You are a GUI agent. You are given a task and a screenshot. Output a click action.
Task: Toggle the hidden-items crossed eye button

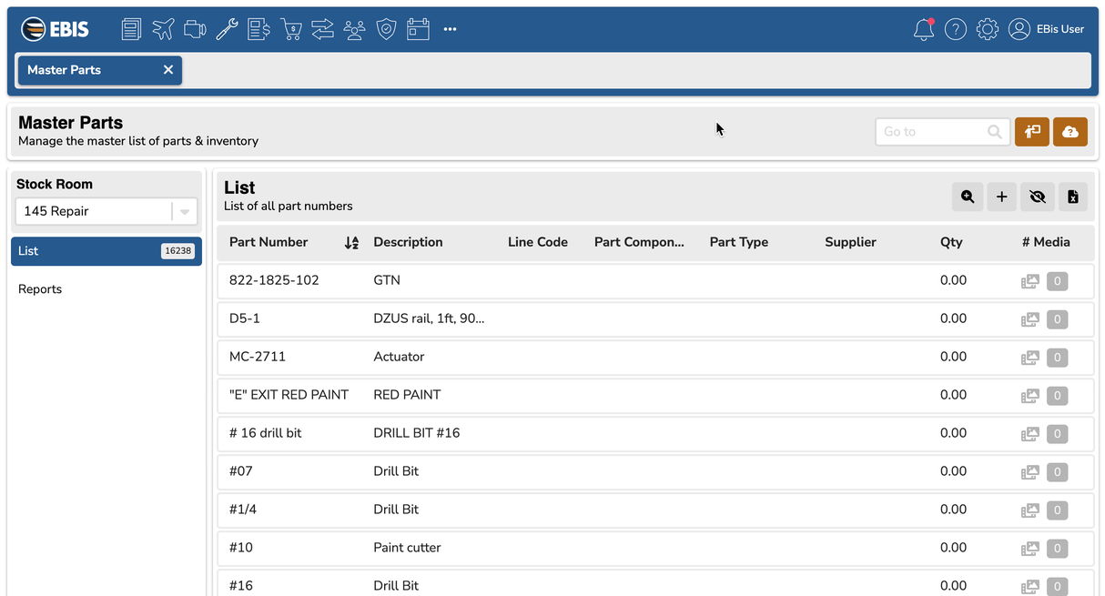click(x=1037, y=197)
